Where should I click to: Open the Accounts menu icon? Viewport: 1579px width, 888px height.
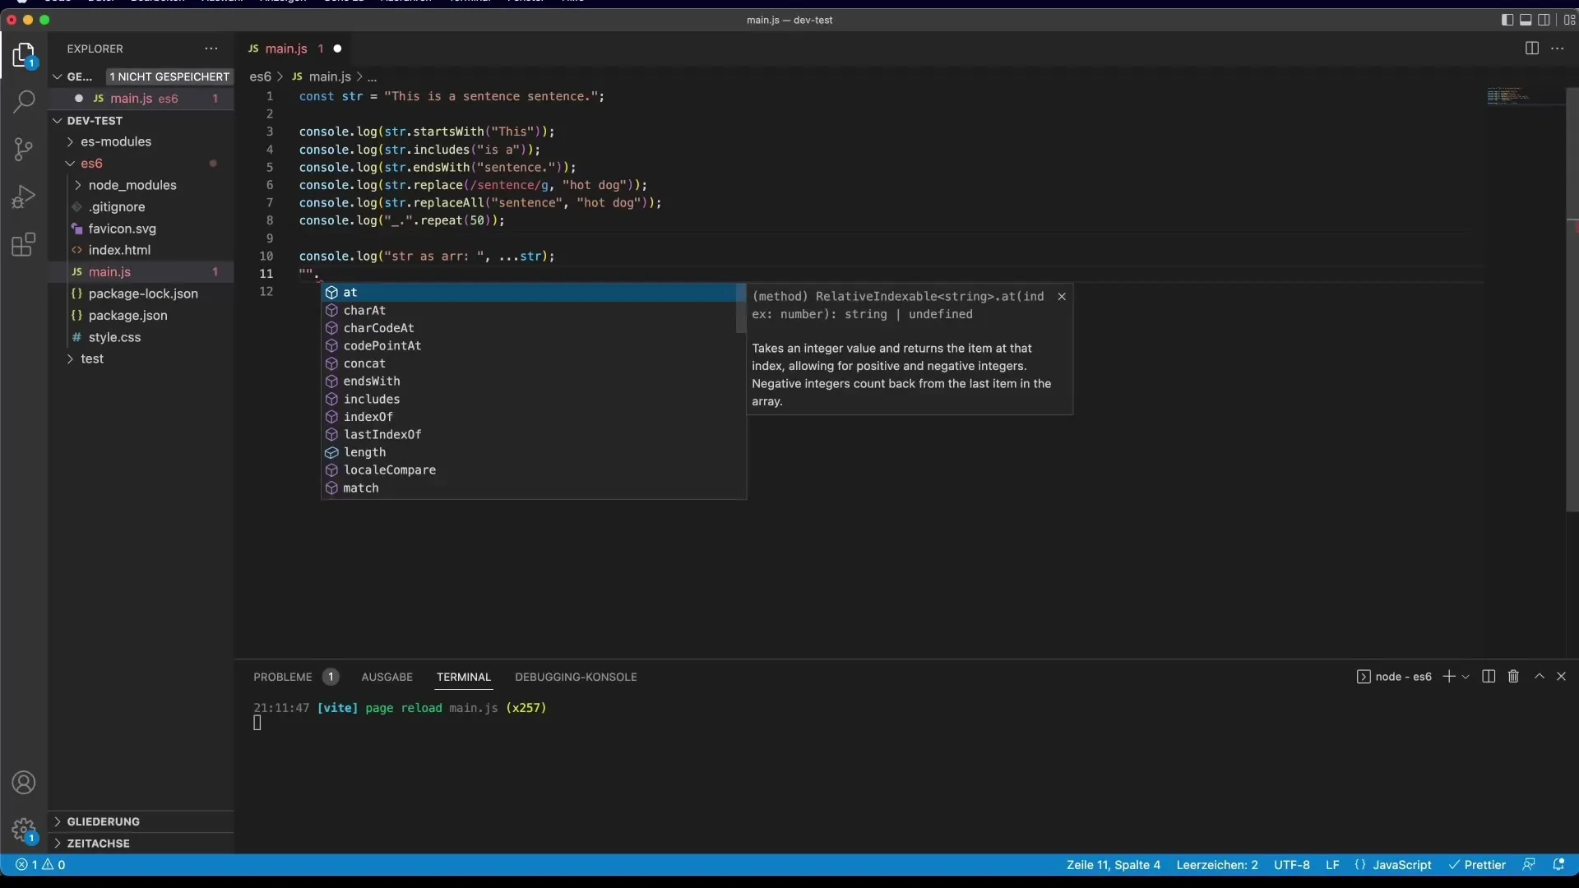click(x=24, y=782)
